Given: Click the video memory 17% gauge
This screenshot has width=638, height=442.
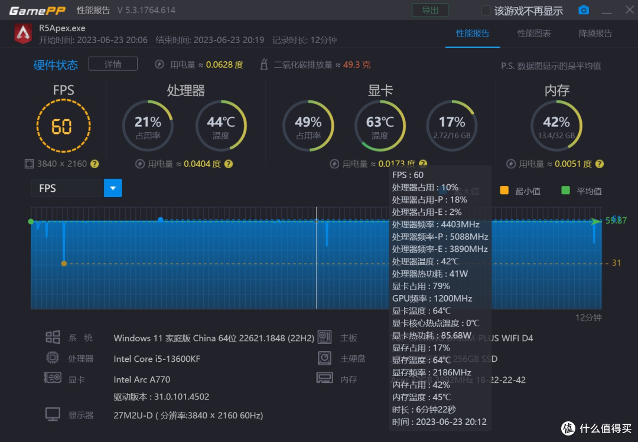Looking at the screenshot, I should (452, 126).
